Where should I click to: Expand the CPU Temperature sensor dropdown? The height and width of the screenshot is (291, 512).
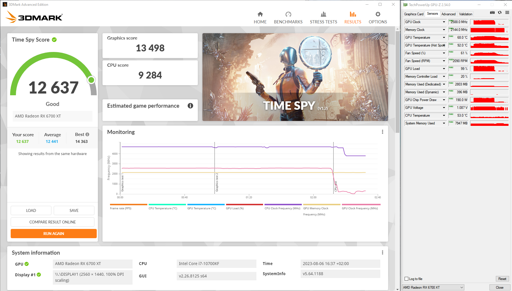pyautogui.click(x=444, y=115)
